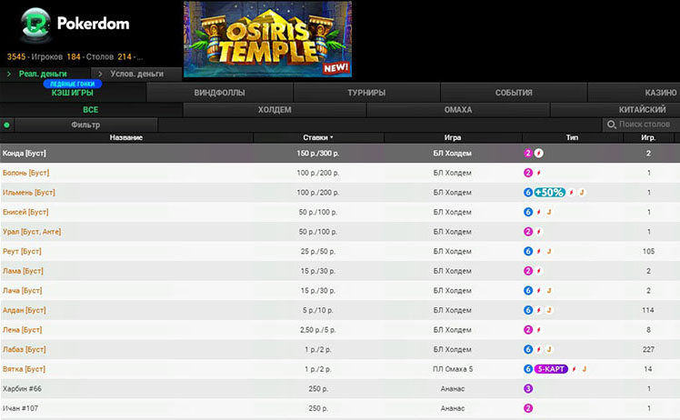
Task: Open the КЭШ ИГРЫ tab
Action: tap(73, 93)
